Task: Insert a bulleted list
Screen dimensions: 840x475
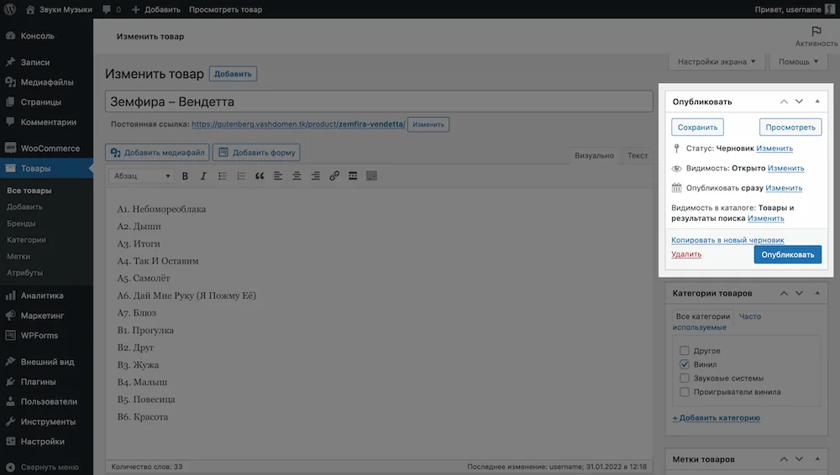Action: [222, 176]
